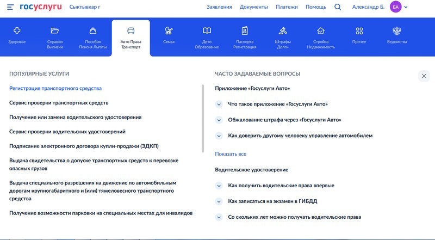Screen dimensions: 435x240
Task: Select the Справки Выписки folder icon
Action: pyautogui.click(x=55, y=30)
